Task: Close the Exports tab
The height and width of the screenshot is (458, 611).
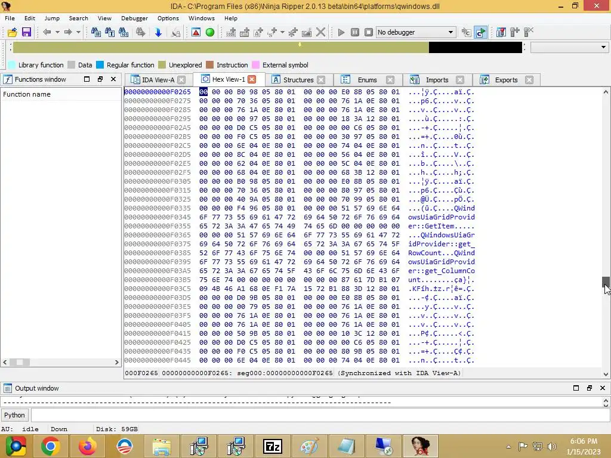Action: click(529, 80)
